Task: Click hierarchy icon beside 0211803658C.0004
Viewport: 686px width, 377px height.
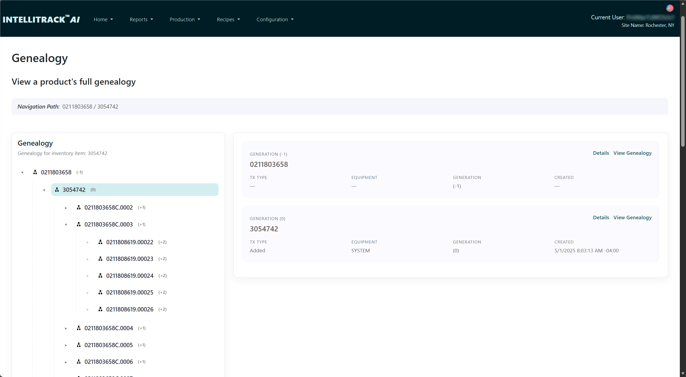Action: coord(79,328)
